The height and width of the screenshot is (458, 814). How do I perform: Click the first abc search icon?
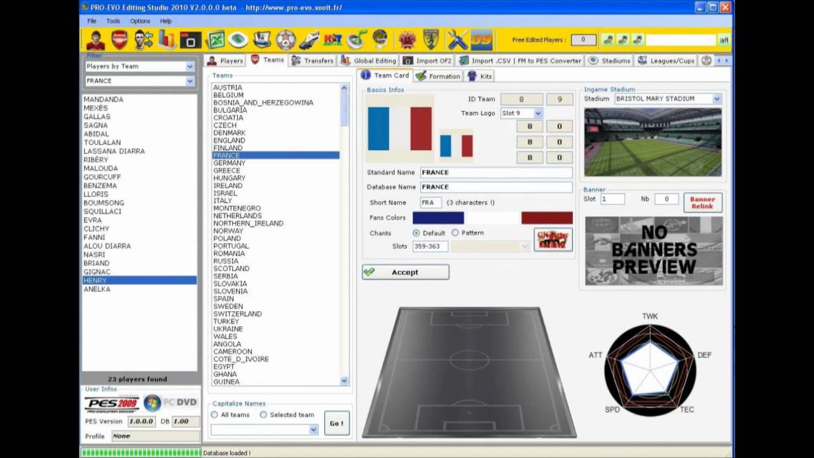coord(609,40)
